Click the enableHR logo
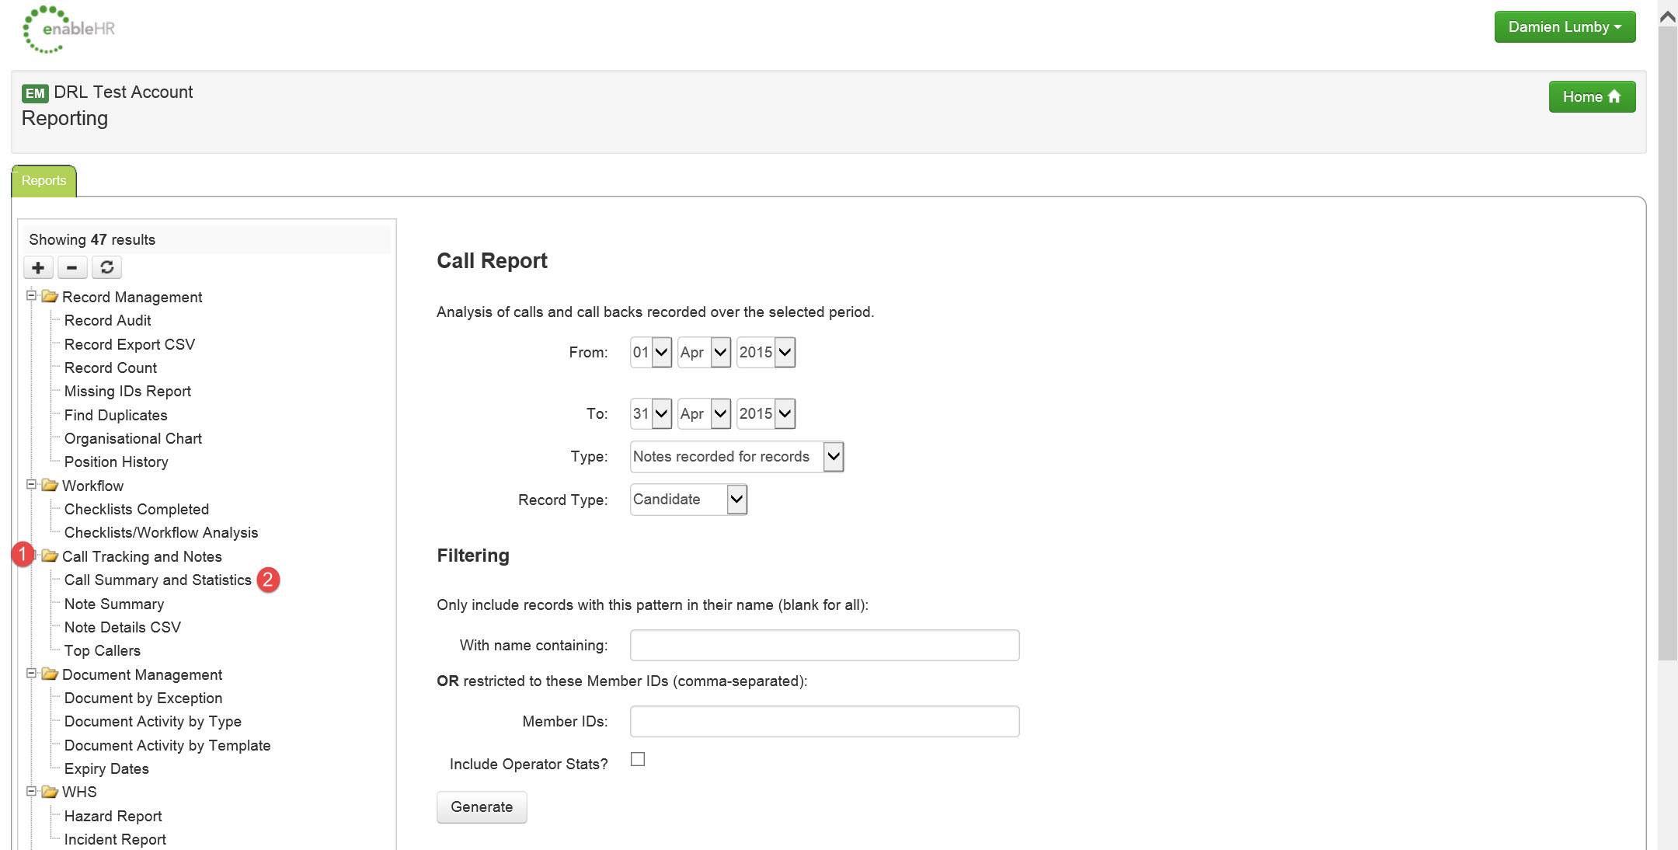 coord(69,30)
